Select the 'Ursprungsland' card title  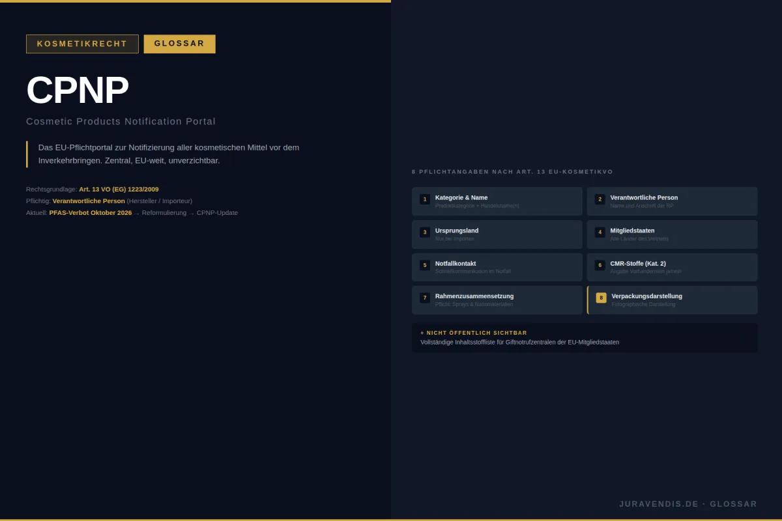click(457, 231)
